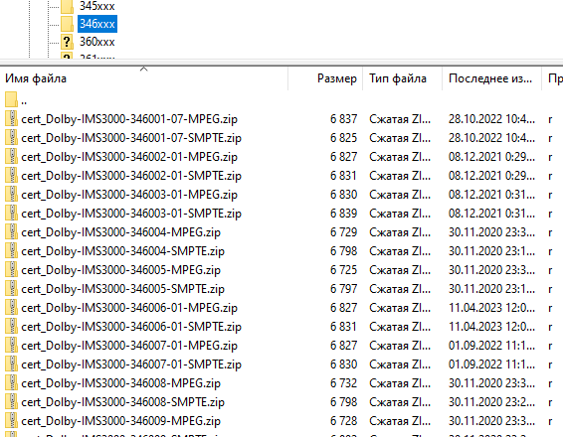This screenshot has width=563, height=437.
Task: Sort by Тип файла column
Action: (x=403, y=78)
